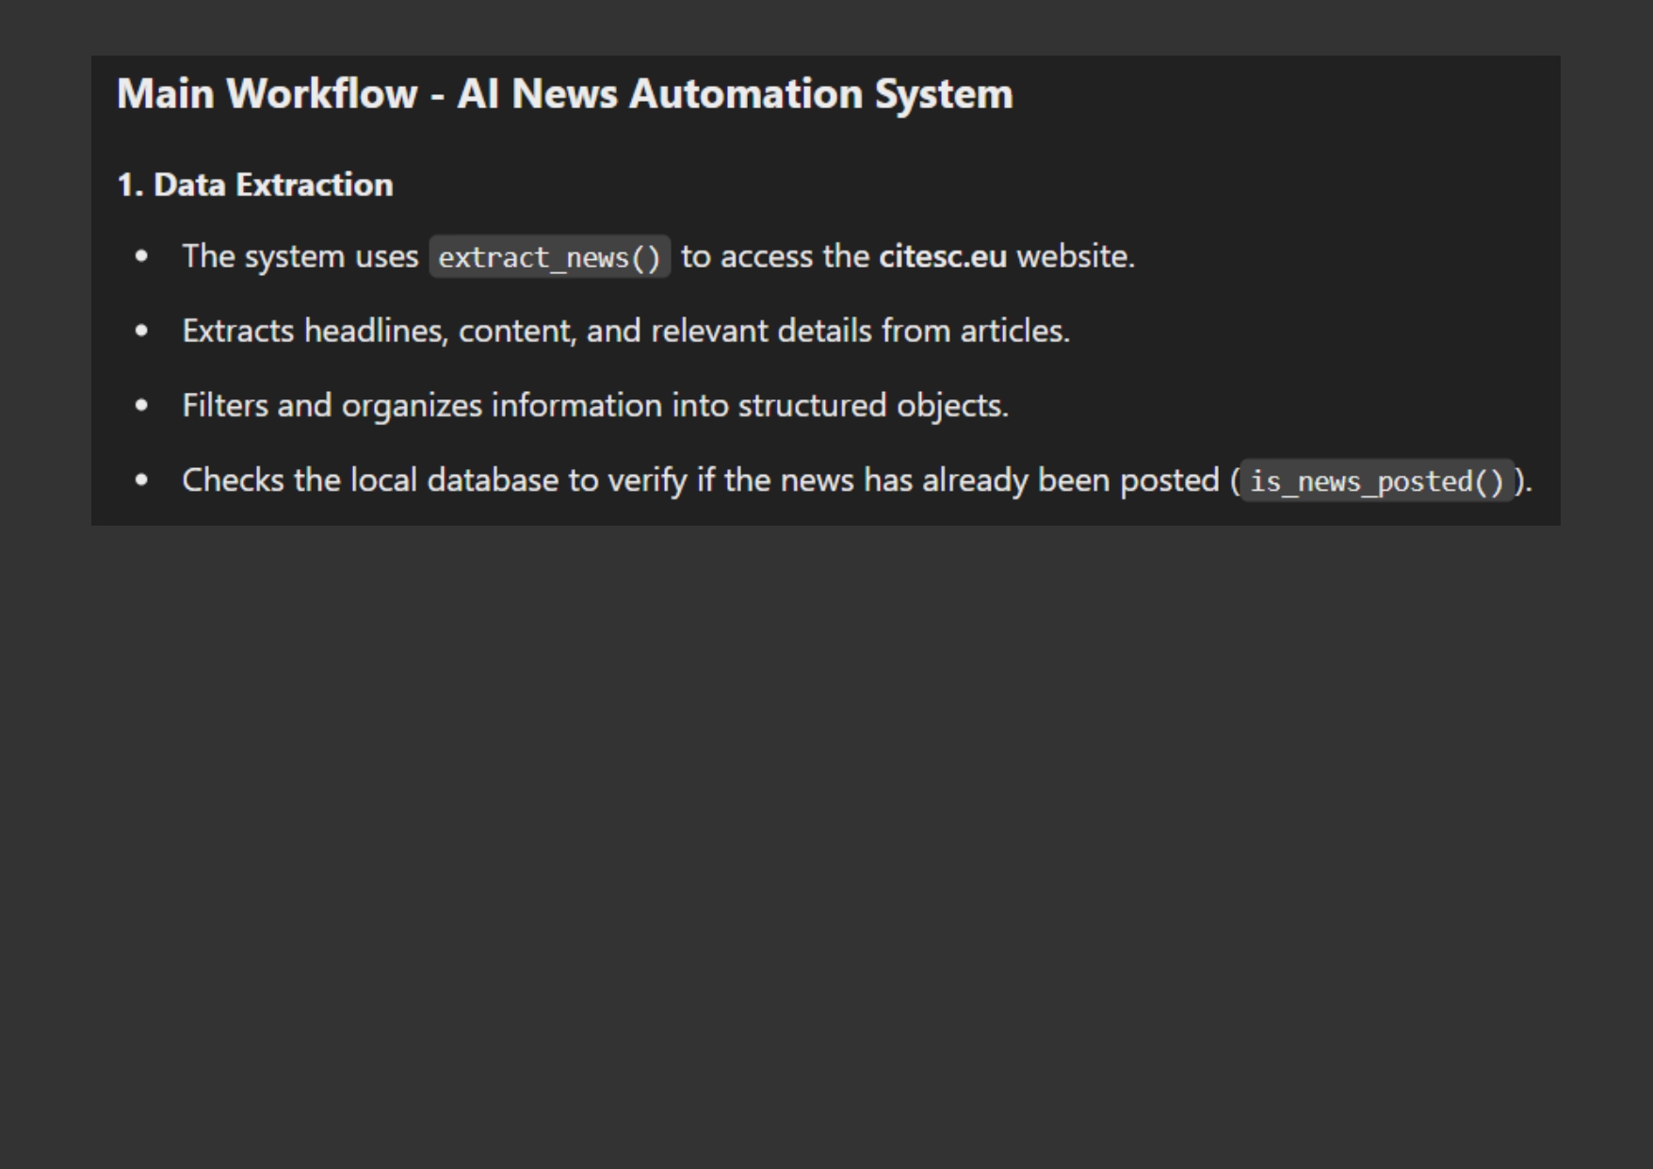The image size is (1653, 1169).
Task: Click the bullet before 'Filters and organizes'
Action: click(x=141, y=405)
